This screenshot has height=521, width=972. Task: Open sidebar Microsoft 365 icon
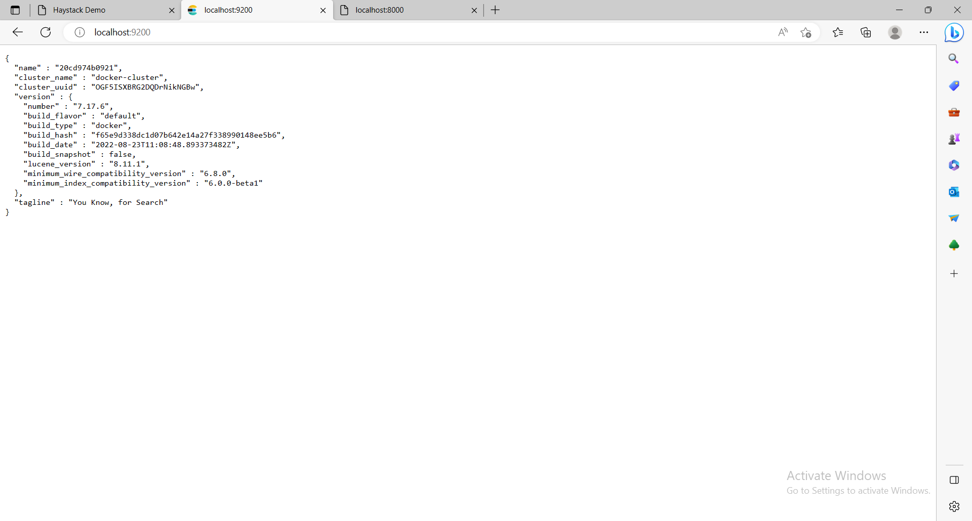954,165
